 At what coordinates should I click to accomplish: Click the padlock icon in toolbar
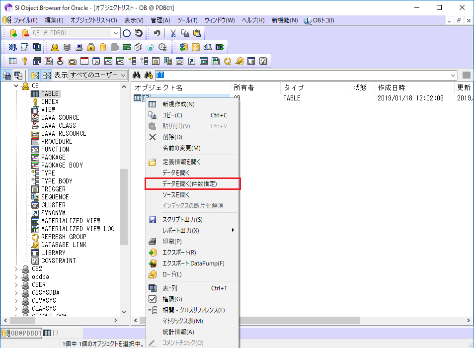coord(91,47)
